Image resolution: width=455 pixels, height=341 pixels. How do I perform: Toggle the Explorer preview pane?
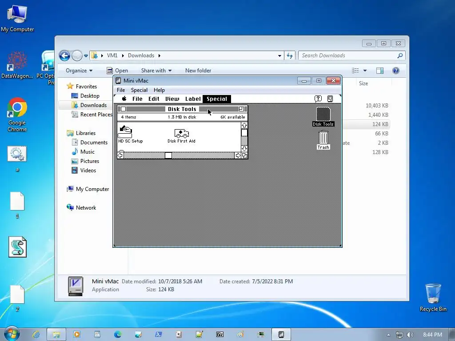[380, 71]
